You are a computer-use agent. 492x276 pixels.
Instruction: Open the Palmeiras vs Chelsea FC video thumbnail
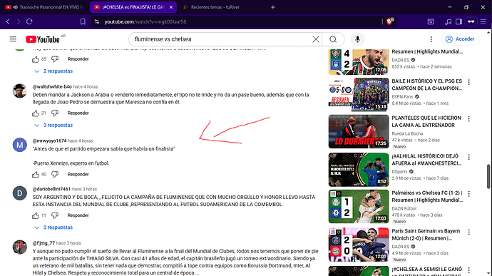(x=359, y=206)
